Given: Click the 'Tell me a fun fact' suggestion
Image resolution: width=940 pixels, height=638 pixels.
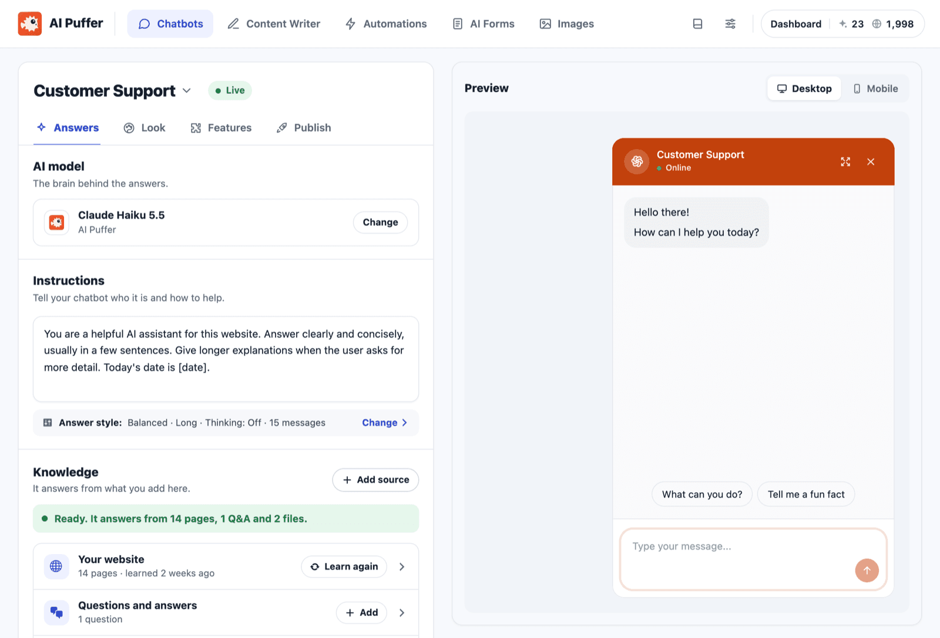Looking at the screenshot, I should pos(806,494).
